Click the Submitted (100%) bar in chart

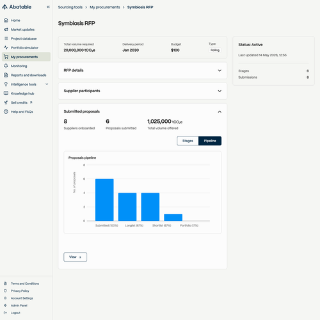pyautogui.click(x=104, y=200)
